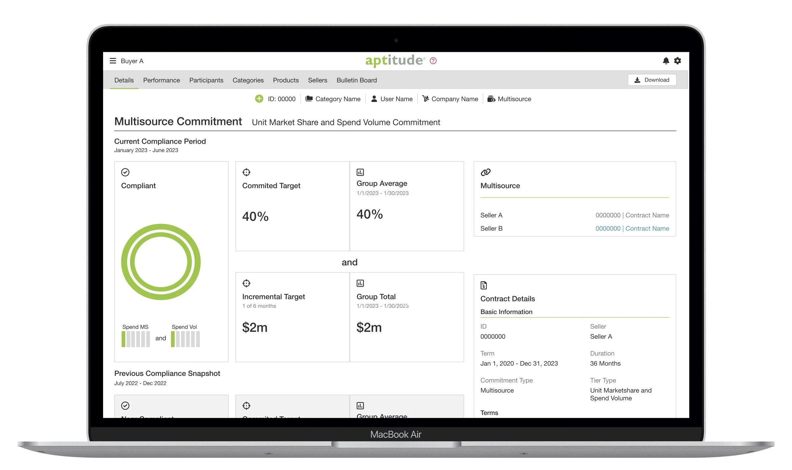Open the settings gear icon
The image size is (792, 470).
click(x=677, y=61)
